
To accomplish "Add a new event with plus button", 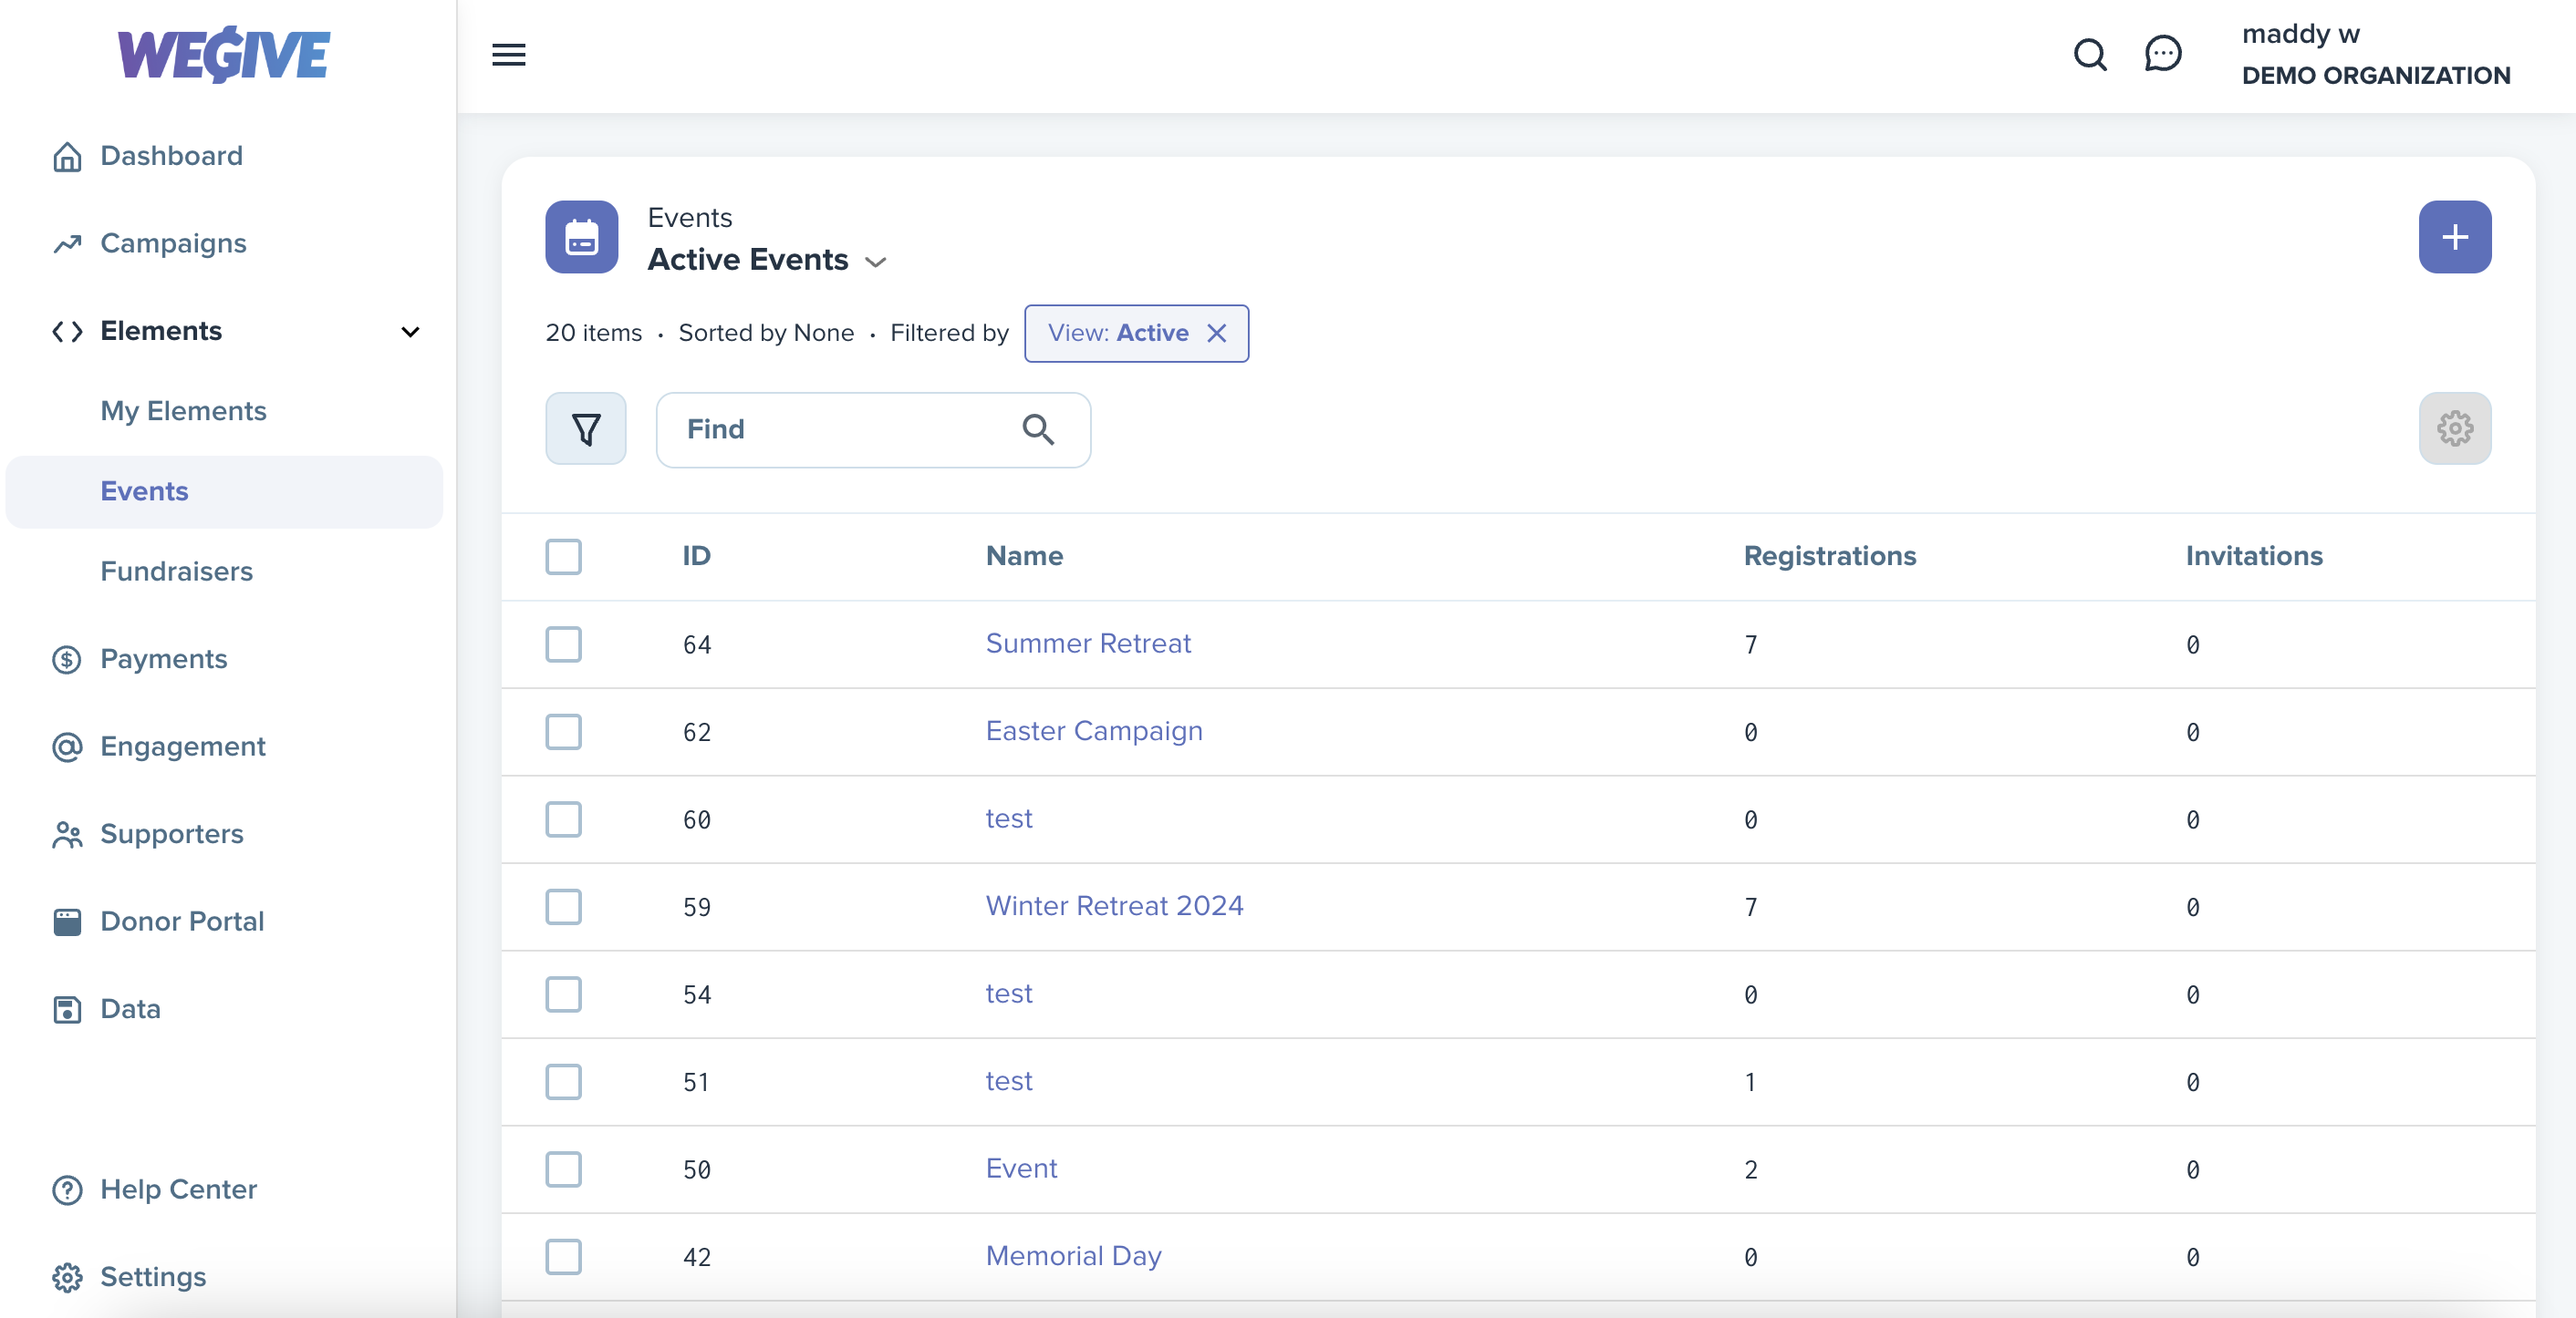I will click(2455, 237).
